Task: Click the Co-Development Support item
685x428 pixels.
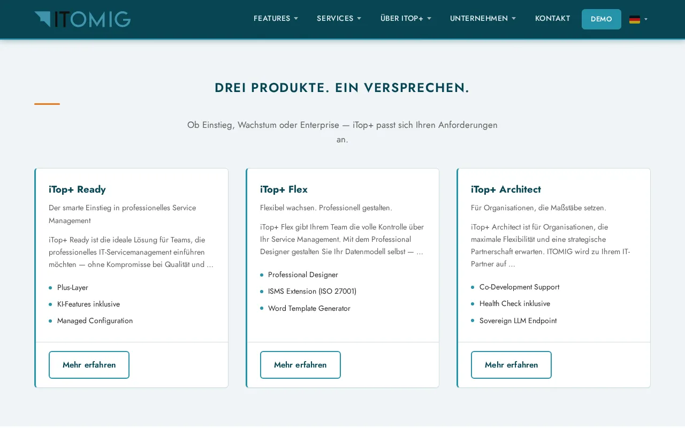Action: 519,287
